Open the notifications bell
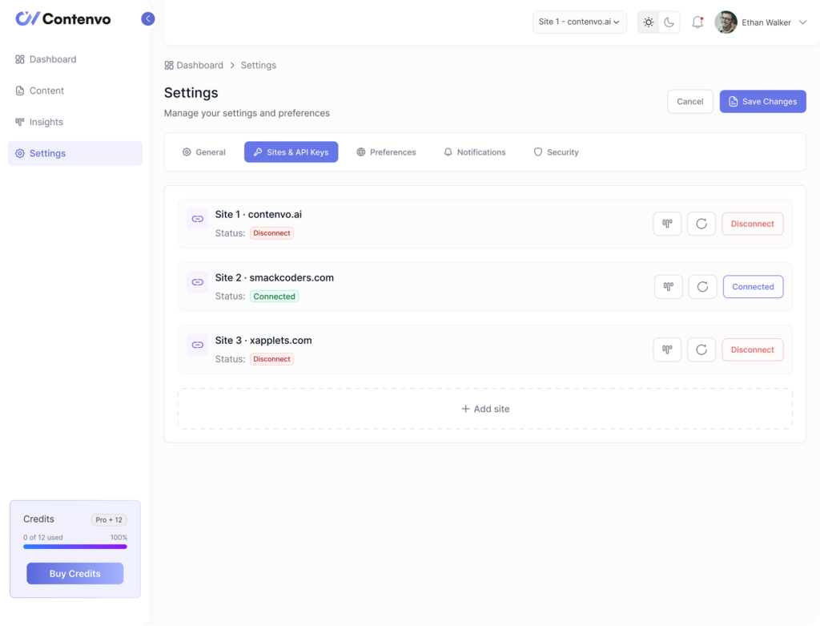The image size is (820, 626). [x=697, y=22]
